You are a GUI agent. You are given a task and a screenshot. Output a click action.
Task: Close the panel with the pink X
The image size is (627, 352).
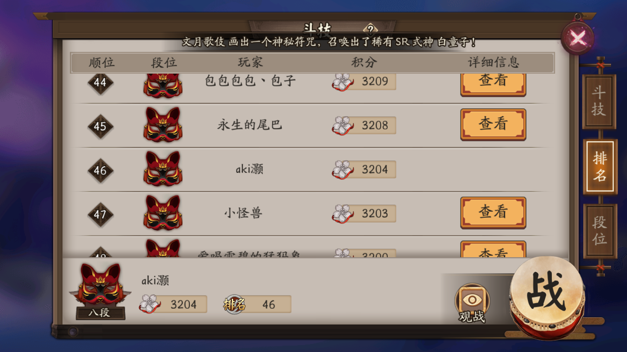tap(578, 38)
